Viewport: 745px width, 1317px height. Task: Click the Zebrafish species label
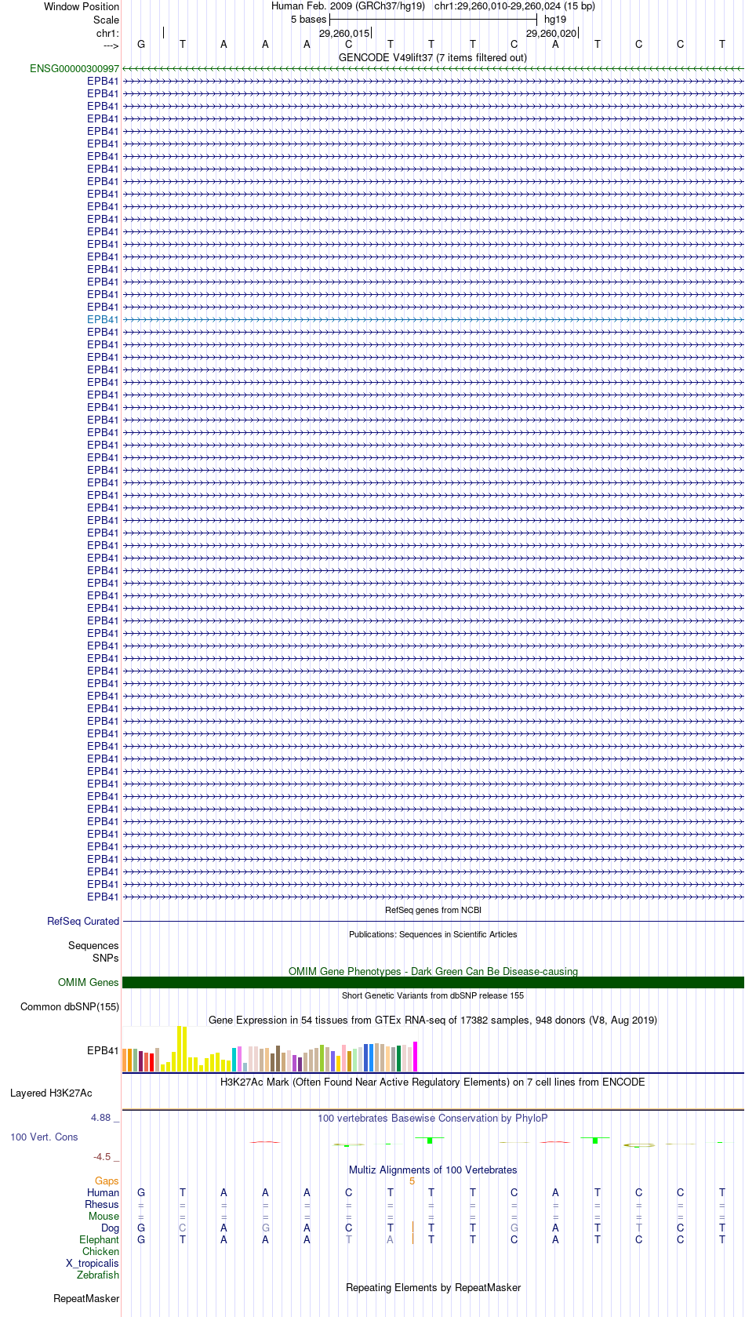[x=98, y=1275]
